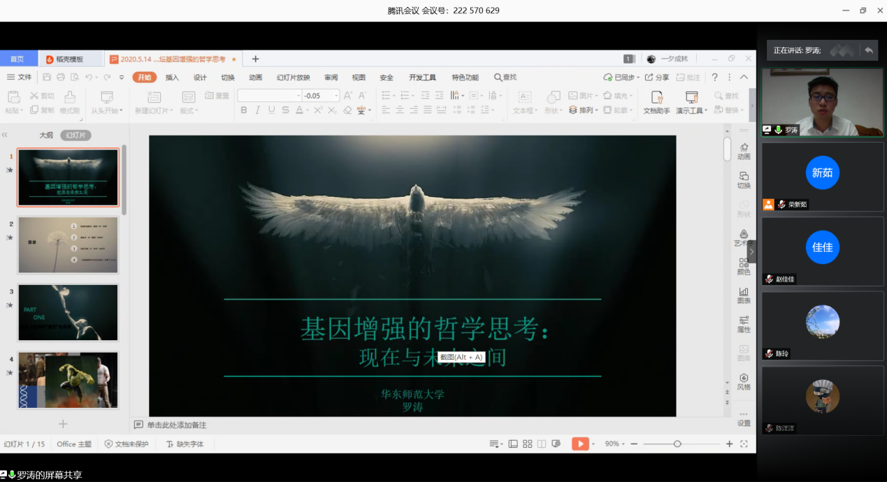Click the 动画 animation icon in right sidebar
Screen dimensions: 887x482
(x=744, y=151)
